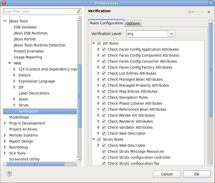The height and width of the screenshot is (183, 215).
Task: Open the forward history dropdown arrow
Action: 202,12
